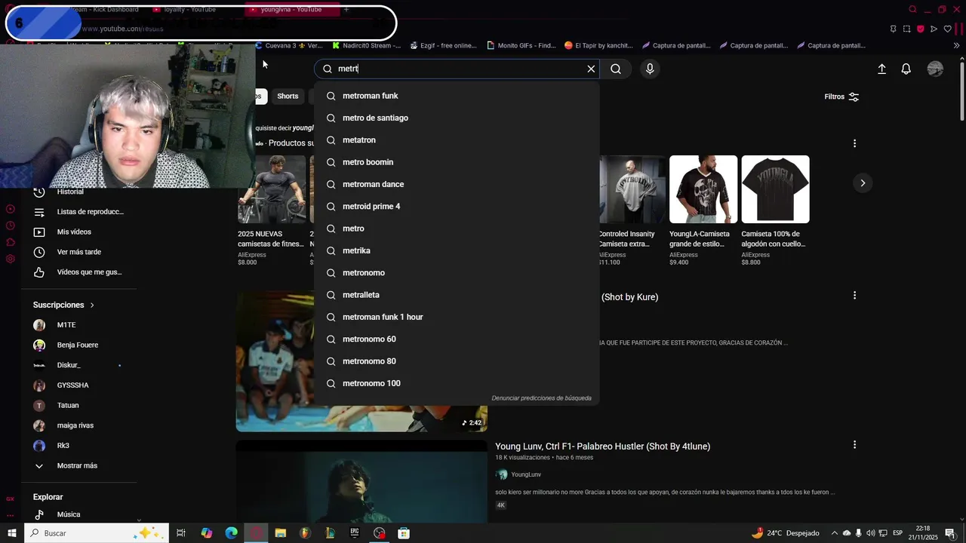Show more bookmarks with the double chevron
Image resolution: width=966 pixels, height=543 pixels.
956,45
